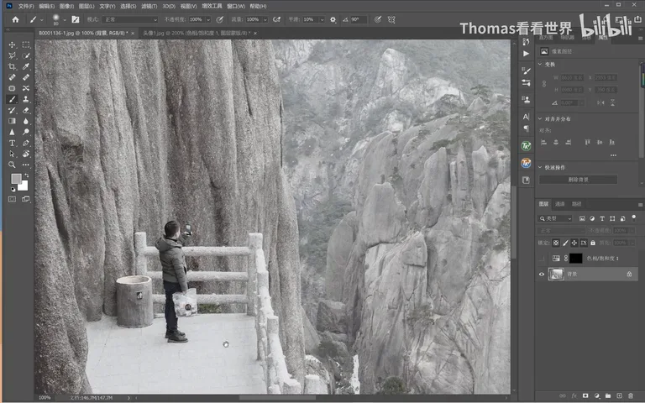Open the 平滑 10% dropdown arrow
This screenshot has height=403, width=645.
point(322,19)
